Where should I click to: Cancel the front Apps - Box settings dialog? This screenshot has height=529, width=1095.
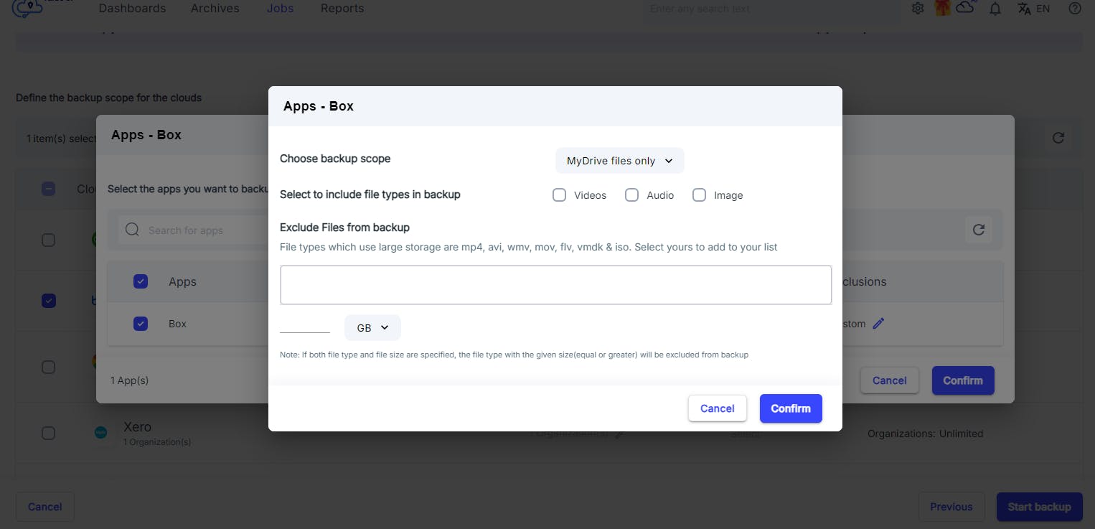718,408
